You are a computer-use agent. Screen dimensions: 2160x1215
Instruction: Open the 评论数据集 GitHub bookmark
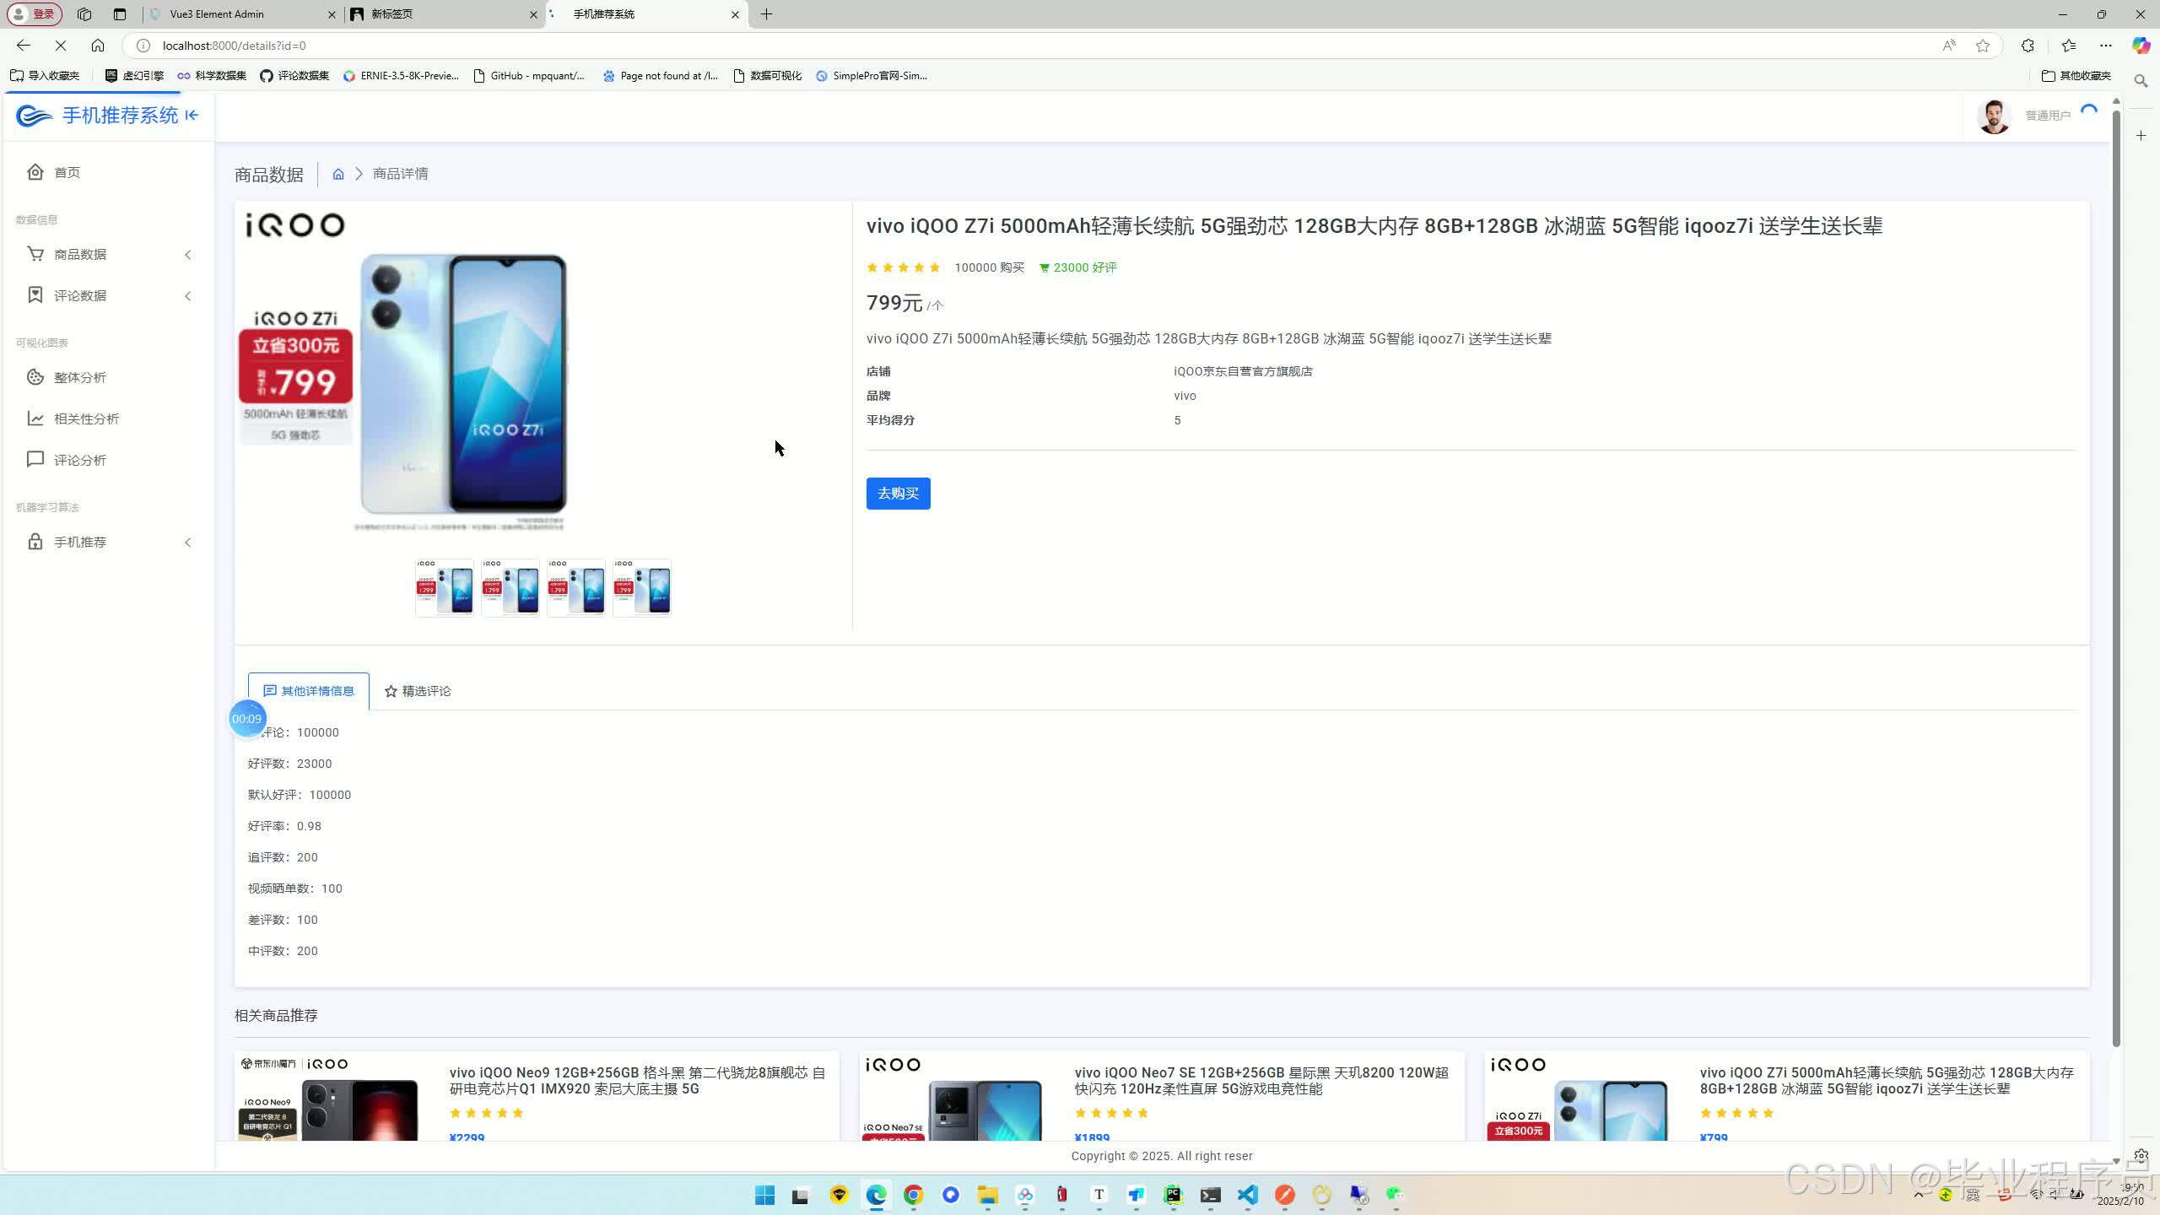pyautogui.click(x=294, y=76)
